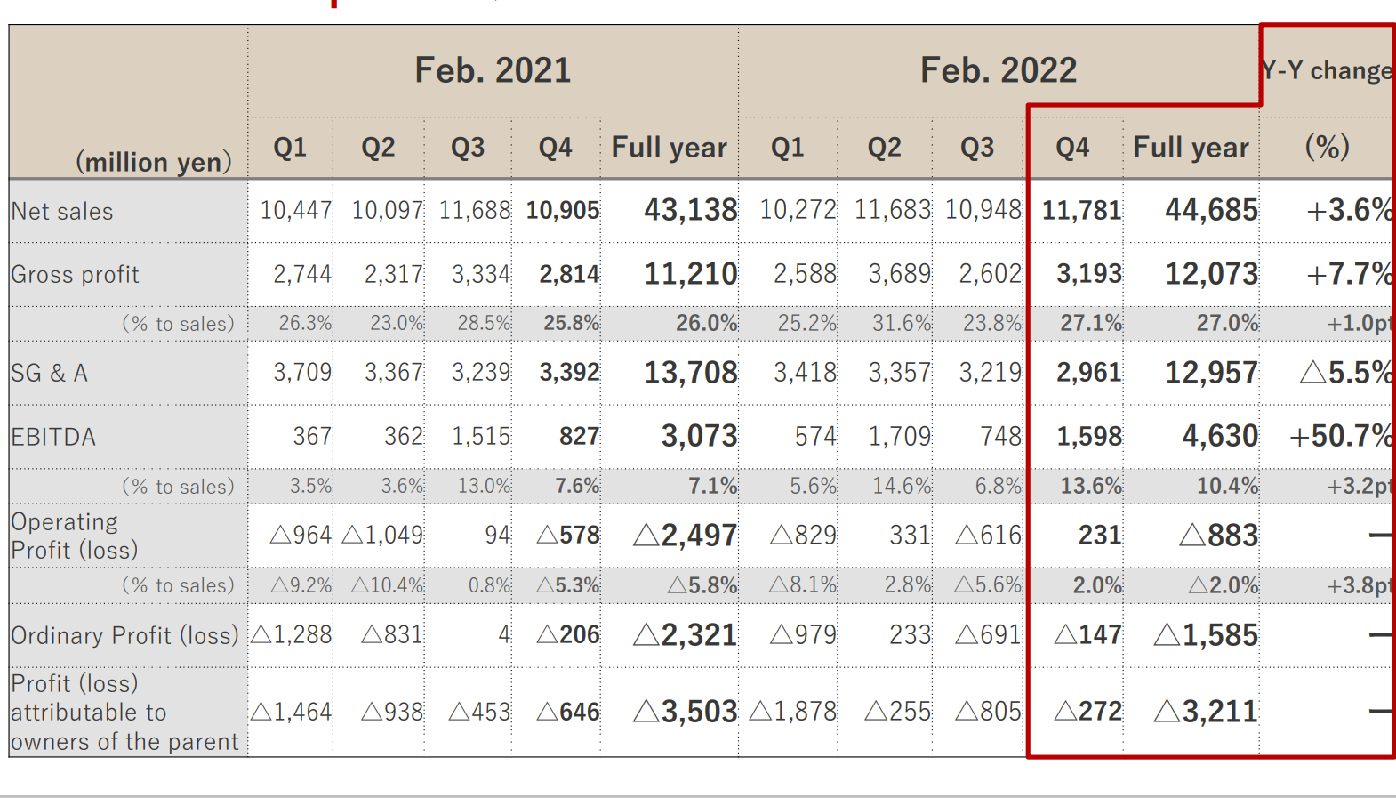1396x798 pixels.
Task: Click gross profit value 2,744
Action: point(302,274)
